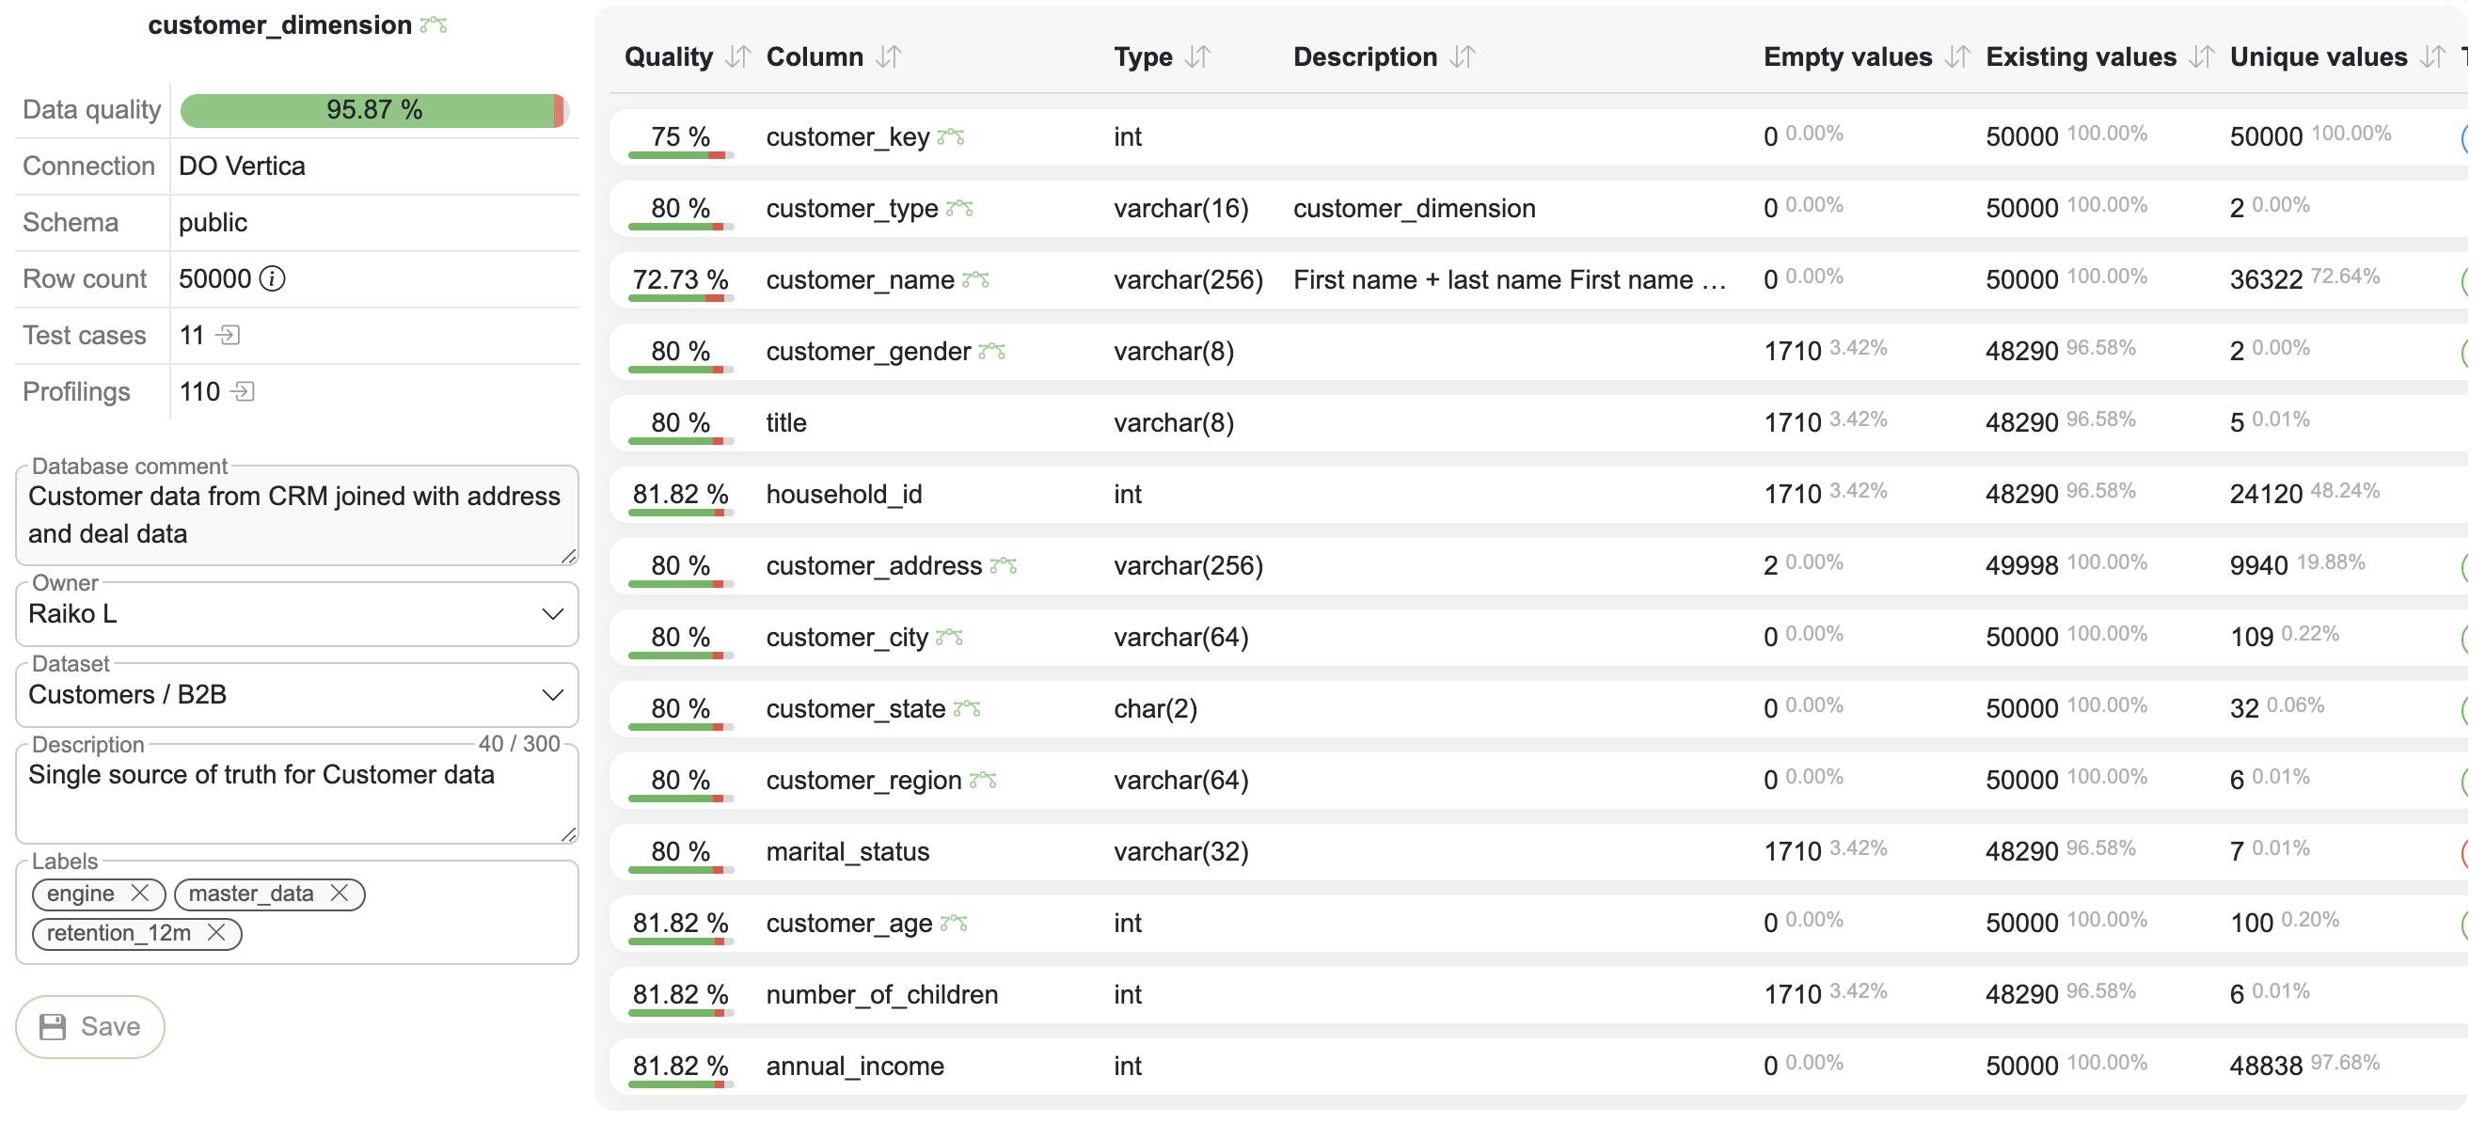Sort by Empty values column

tap(1956, 57)
